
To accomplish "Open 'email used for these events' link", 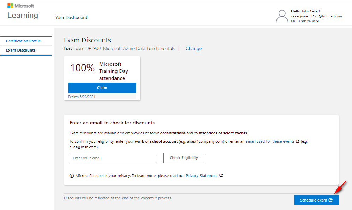I will [x=270, y=141].
